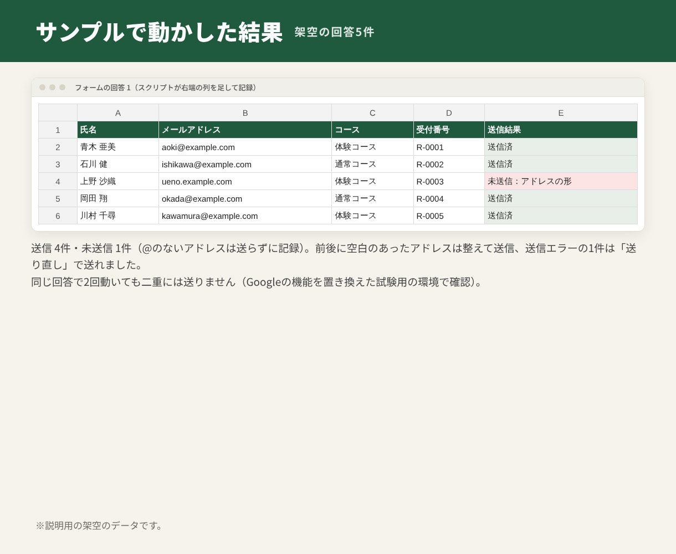Select 送信済 cell in R-0001 row
Screen dimensions: 676x554
[561, 147]
